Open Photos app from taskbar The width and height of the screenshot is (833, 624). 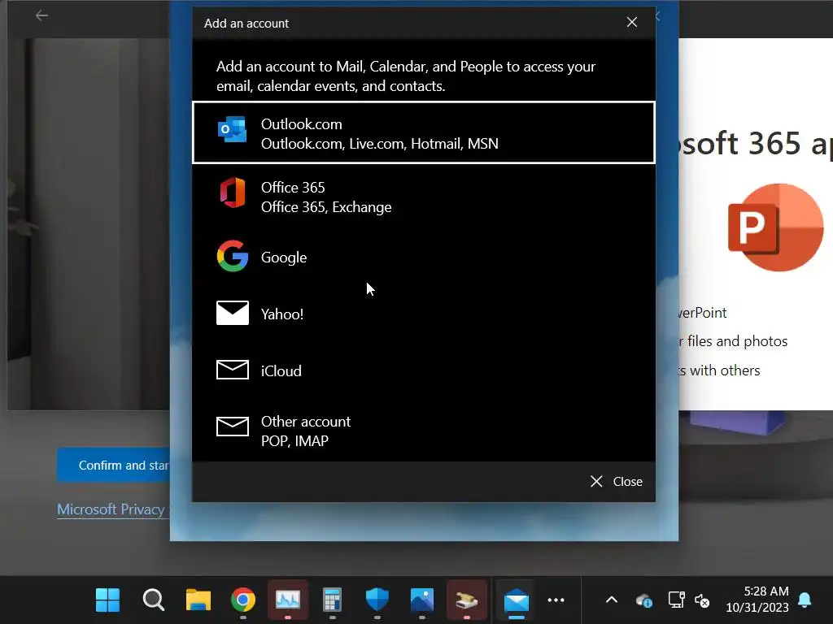pyautogui.click(x=422, y=600)
